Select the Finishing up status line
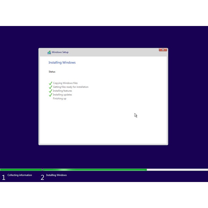Viewport: 208px width, 208px height. [x=59, y=99]
